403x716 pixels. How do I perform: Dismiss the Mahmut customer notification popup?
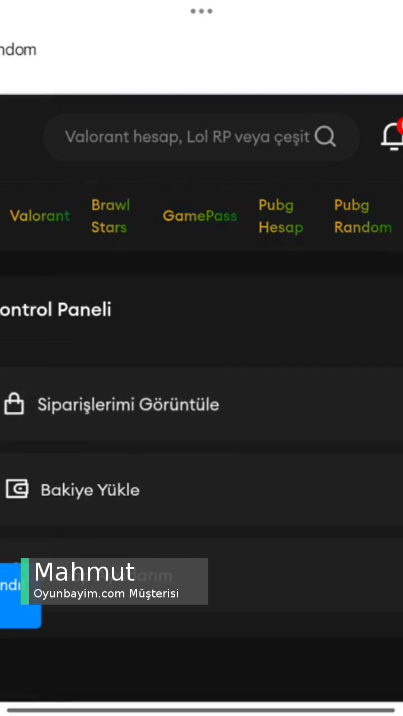[x=114, y=581]
